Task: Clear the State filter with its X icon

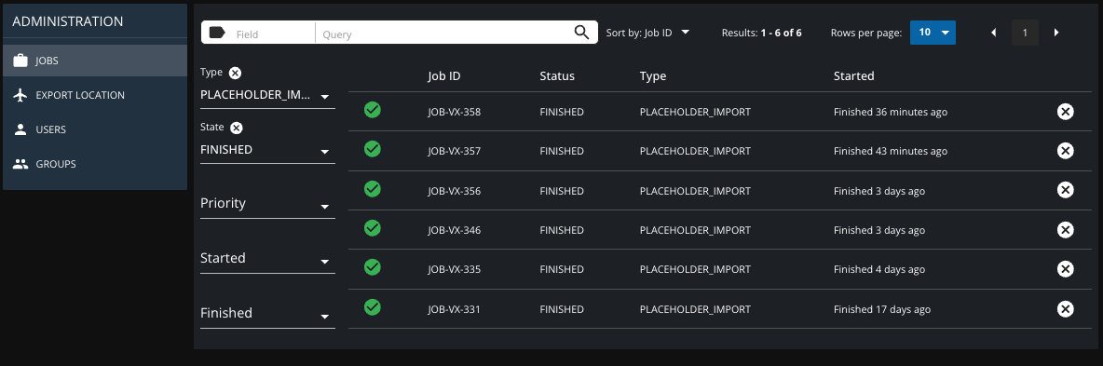Action: tap(237, 128)
